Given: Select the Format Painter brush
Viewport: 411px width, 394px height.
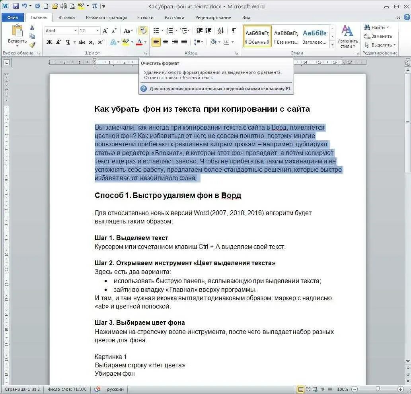Looking at the screenshot, I should (x=32, y=45).
